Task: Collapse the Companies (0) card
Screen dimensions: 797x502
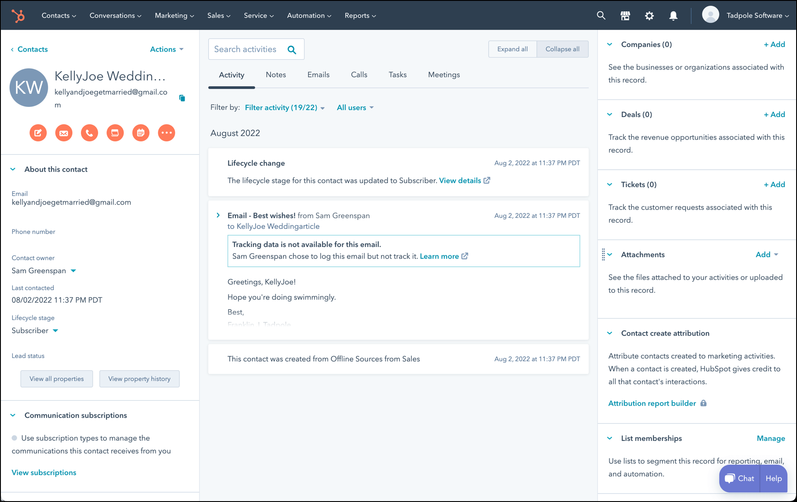Action: [610, 44]
